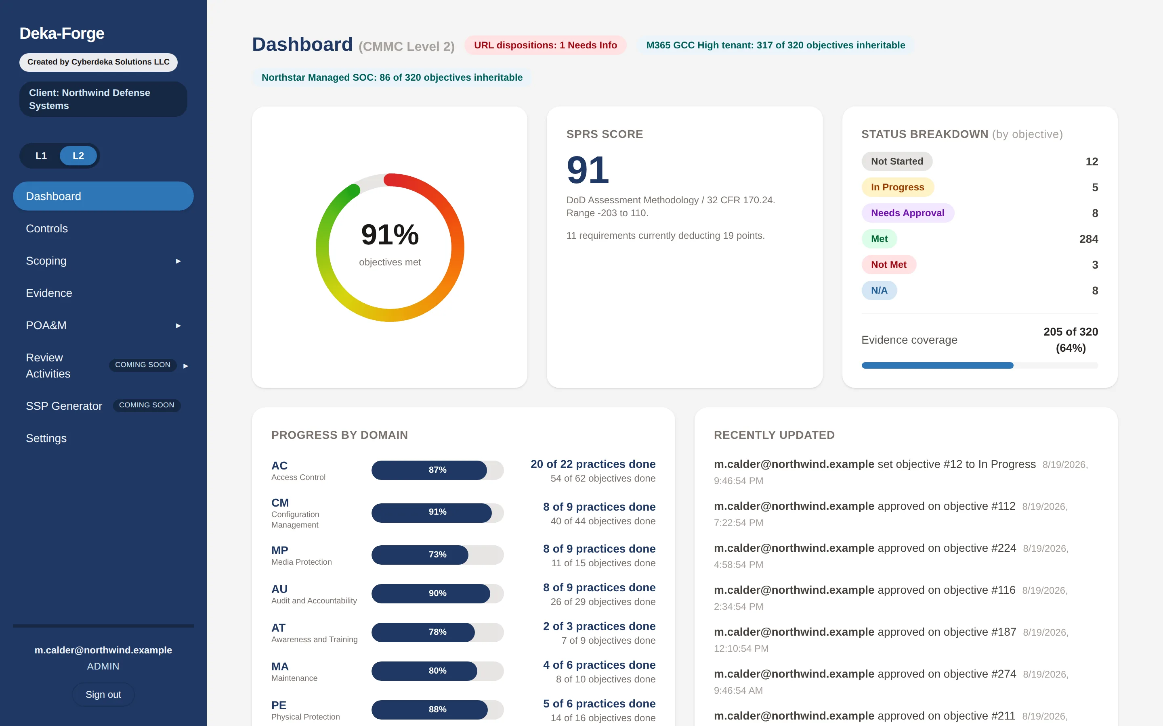Select the Needs Approval status pill
Viewport: 1163px width, 726px height.
[x=907, y=213]
